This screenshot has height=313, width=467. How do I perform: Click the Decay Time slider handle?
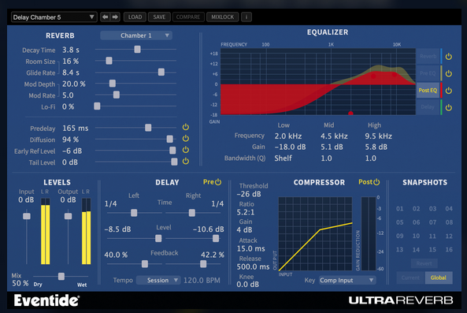coord(137,49)
